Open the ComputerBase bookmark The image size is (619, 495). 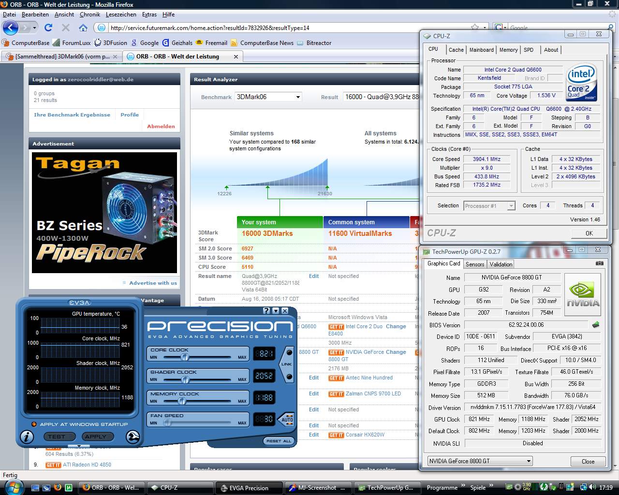[26, 43]
